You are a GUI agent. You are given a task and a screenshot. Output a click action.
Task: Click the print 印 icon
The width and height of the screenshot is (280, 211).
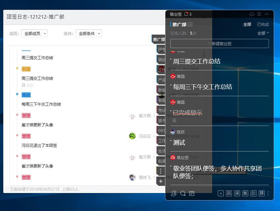pyautogui.click(x=253, y=193)
